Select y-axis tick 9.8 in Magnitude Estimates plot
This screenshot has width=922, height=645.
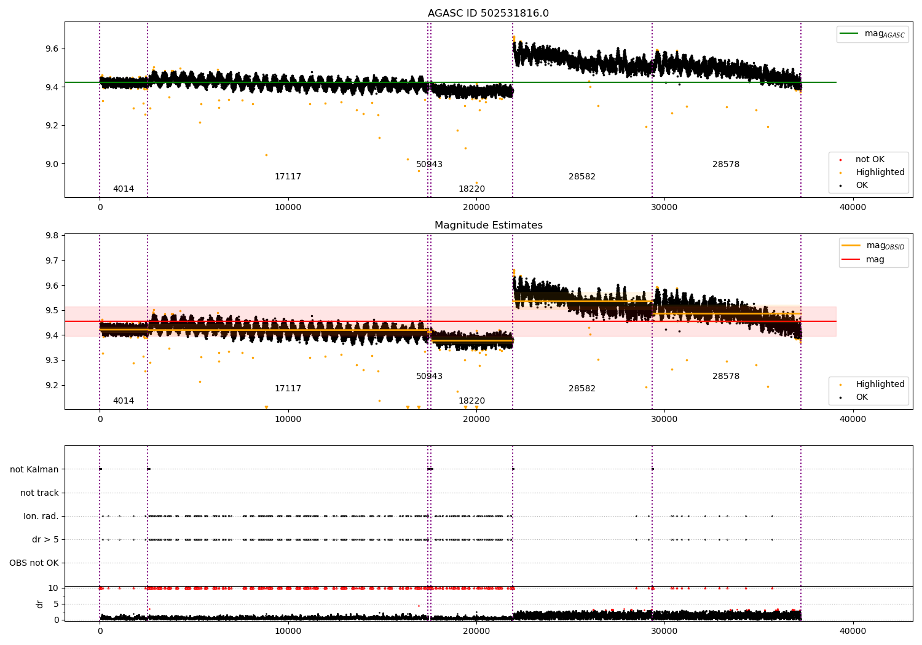click(x=51, y=236)
